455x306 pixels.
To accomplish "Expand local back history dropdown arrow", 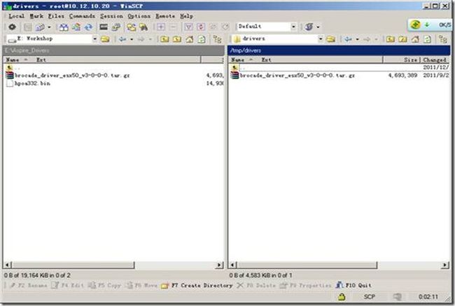I will 132,39.
